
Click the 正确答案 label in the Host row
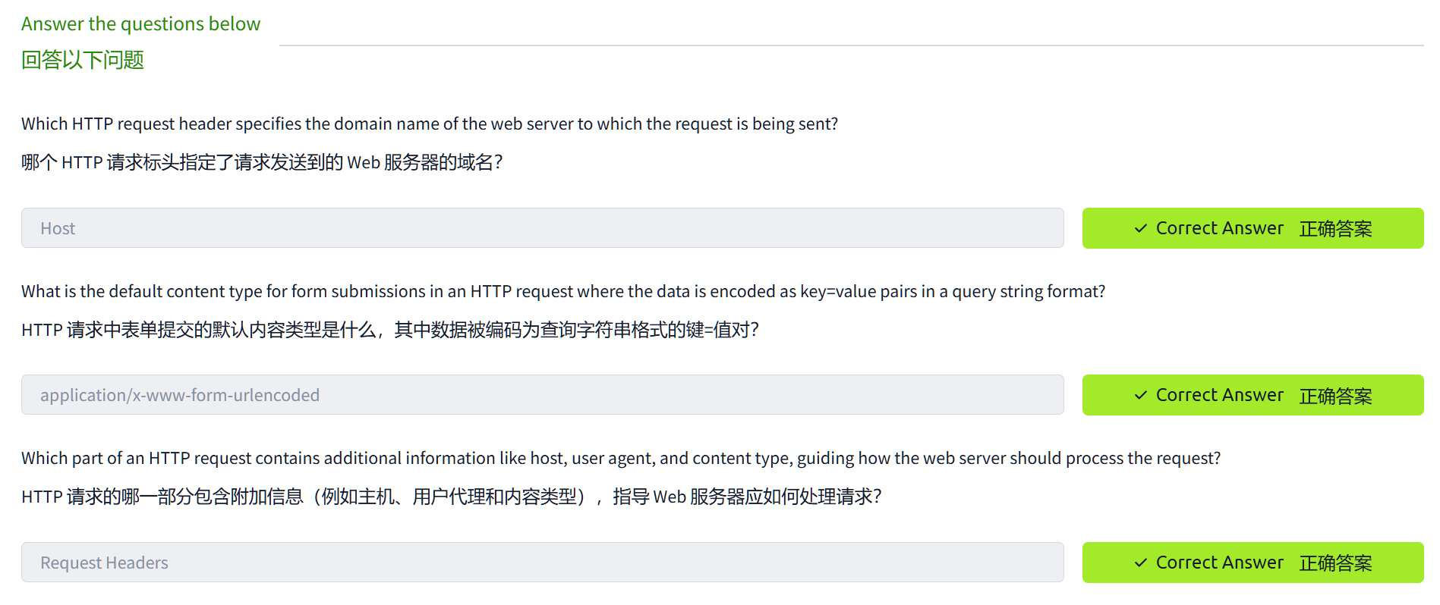(1335, 229)
